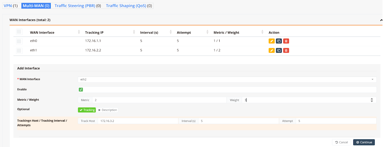Collapse the WAN Interfaces section
This screenshot has width=384, height=147.
[381, 20]
